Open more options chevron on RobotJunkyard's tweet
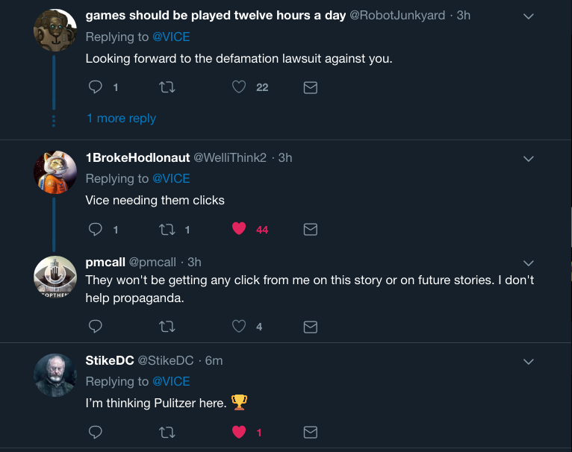Image resolution: width=572 pixels, height=452 pixels. 528,16
